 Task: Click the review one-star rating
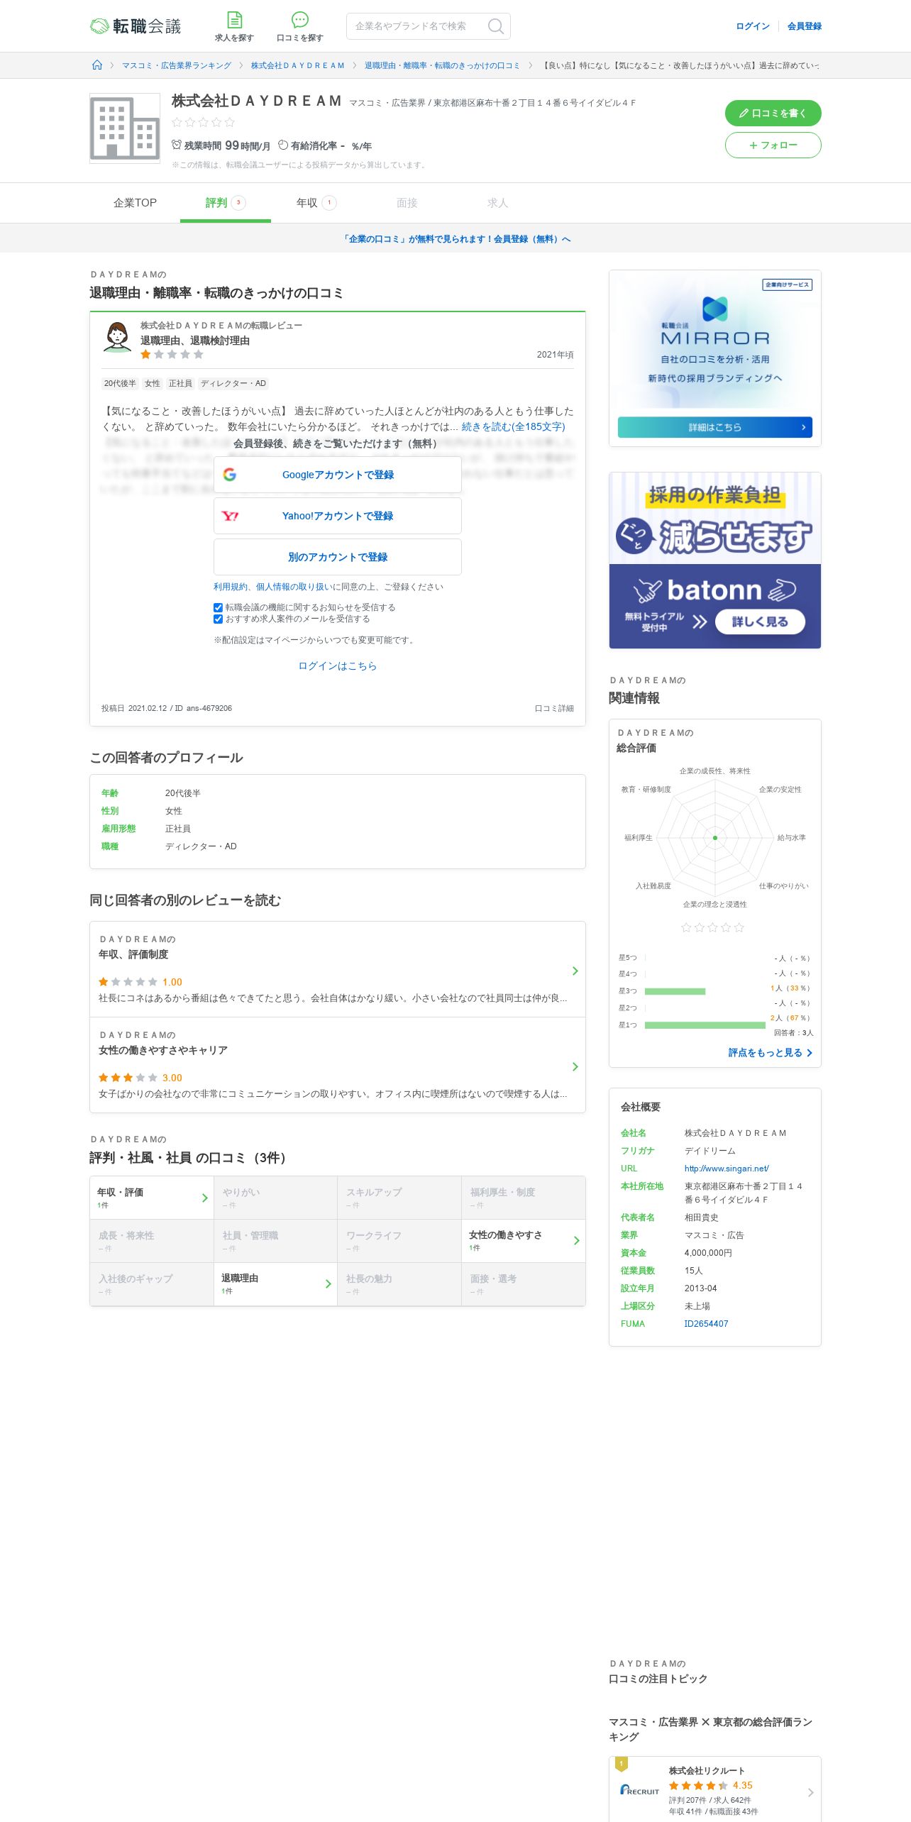(x=172, y=354)
